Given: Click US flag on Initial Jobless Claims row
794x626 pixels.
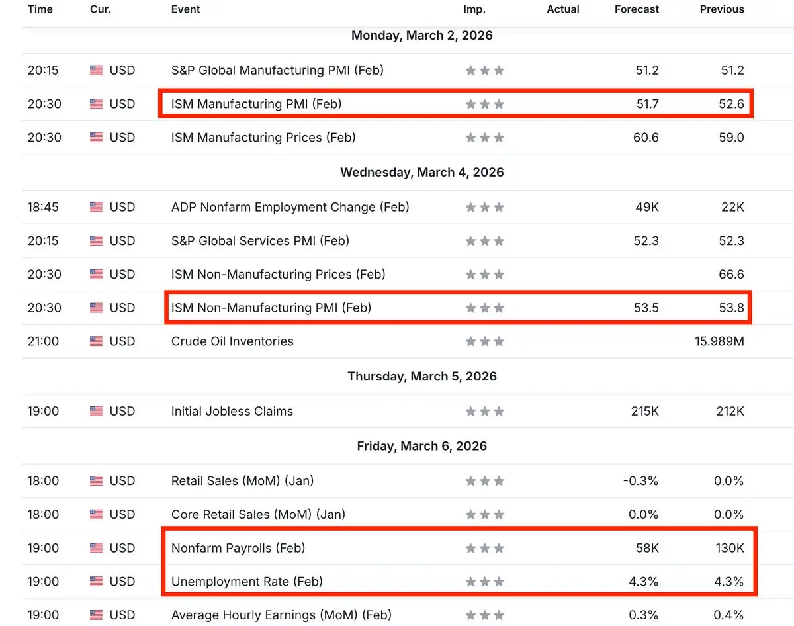Looking at the screenshot, I should tap(97, 411).
